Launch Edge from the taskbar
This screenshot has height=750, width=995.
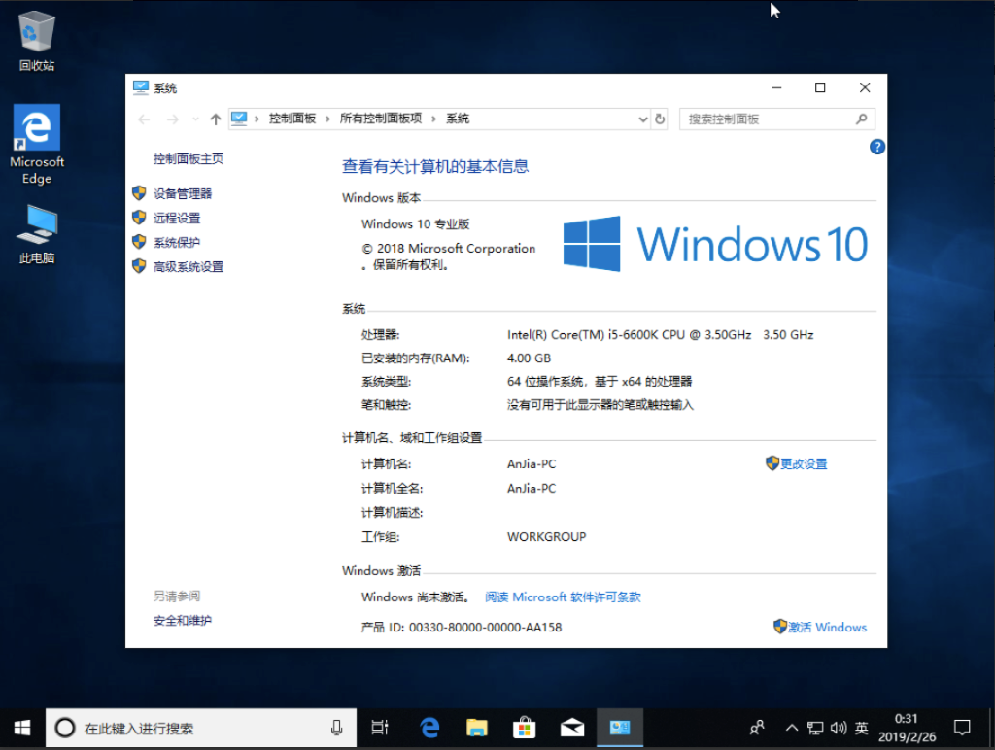[x=429, y=728]
